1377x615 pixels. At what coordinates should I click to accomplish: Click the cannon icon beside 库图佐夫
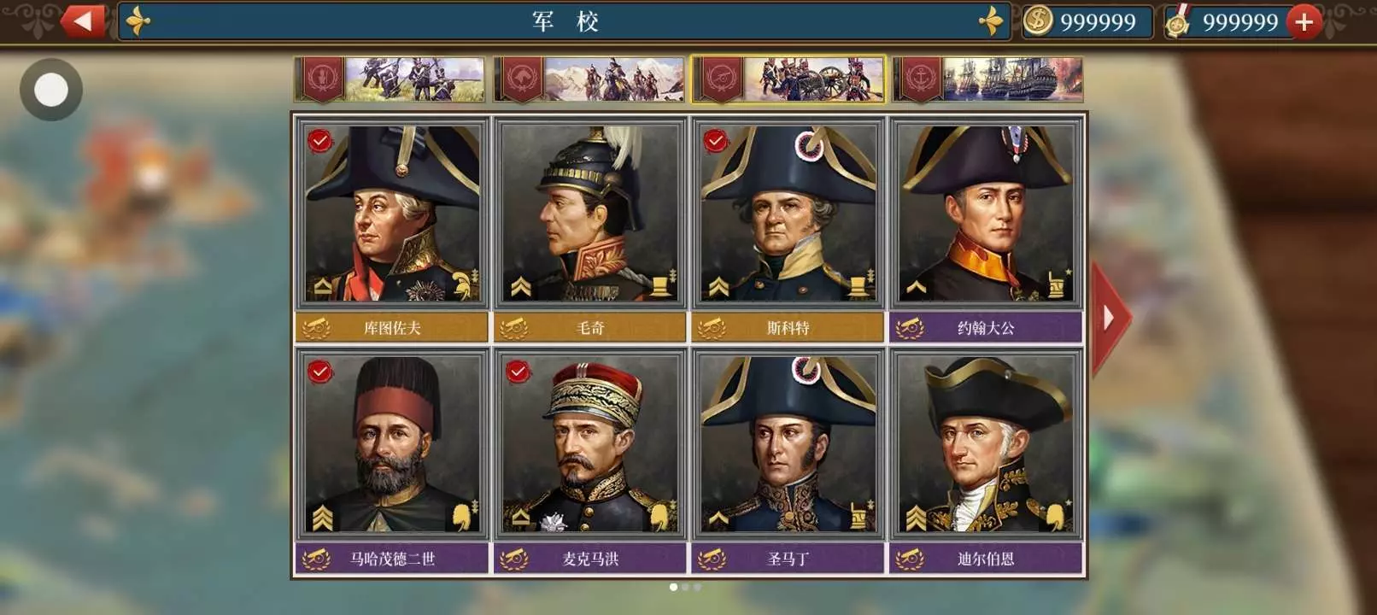315,328
